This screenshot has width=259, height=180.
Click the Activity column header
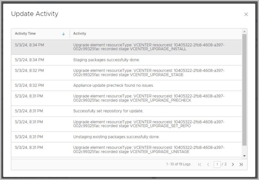80,34
